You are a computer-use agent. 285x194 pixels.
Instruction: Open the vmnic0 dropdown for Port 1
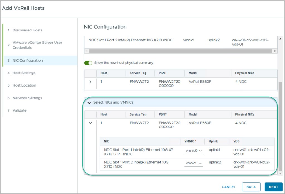[193, 151]
